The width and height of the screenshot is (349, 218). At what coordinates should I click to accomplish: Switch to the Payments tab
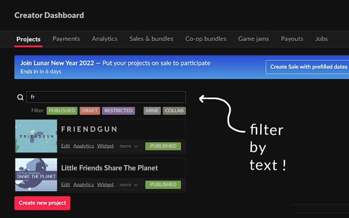(x=66, y=39)
